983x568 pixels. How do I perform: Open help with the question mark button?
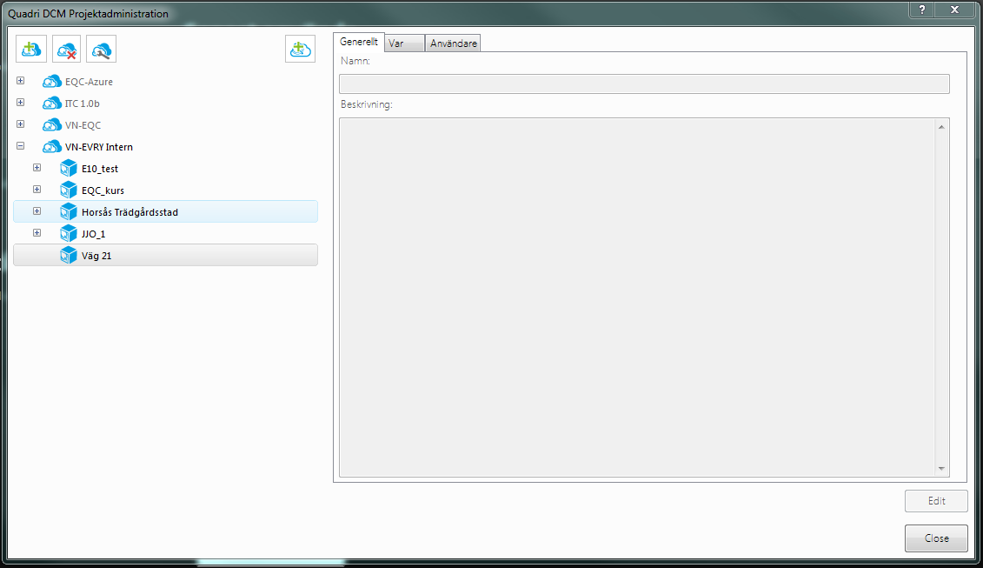click(921, 10)
